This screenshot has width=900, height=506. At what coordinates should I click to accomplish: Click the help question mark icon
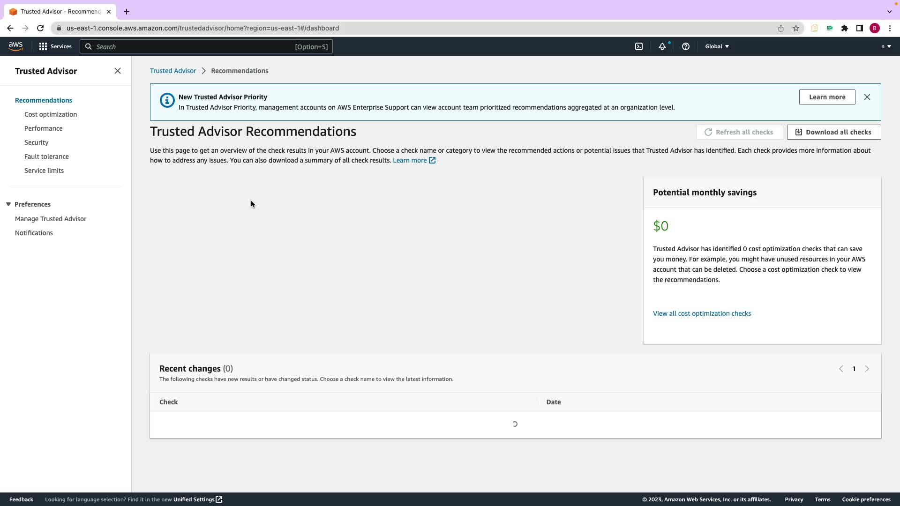(x=685, y=46)
